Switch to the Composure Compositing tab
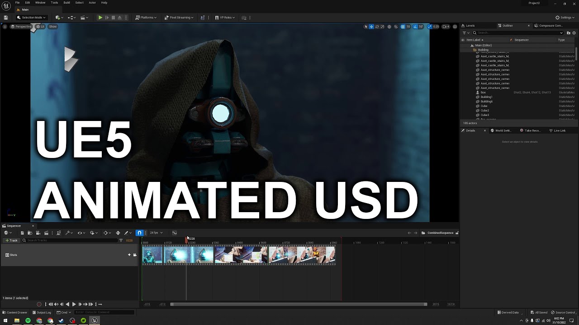The width and height of the screenshot is (579, 325). tap(549, 26)
